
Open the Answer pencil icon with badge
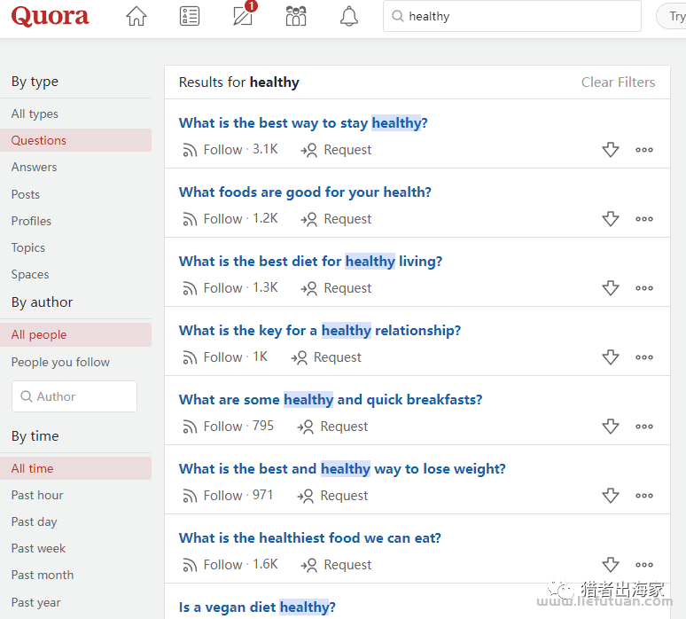(244, 14)
